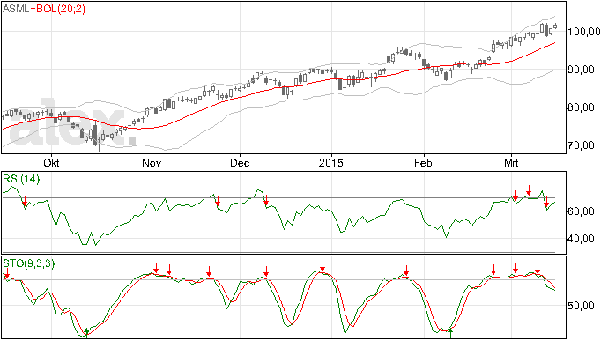
Task: Select the 2015 year label
Action: click(331, 162)
